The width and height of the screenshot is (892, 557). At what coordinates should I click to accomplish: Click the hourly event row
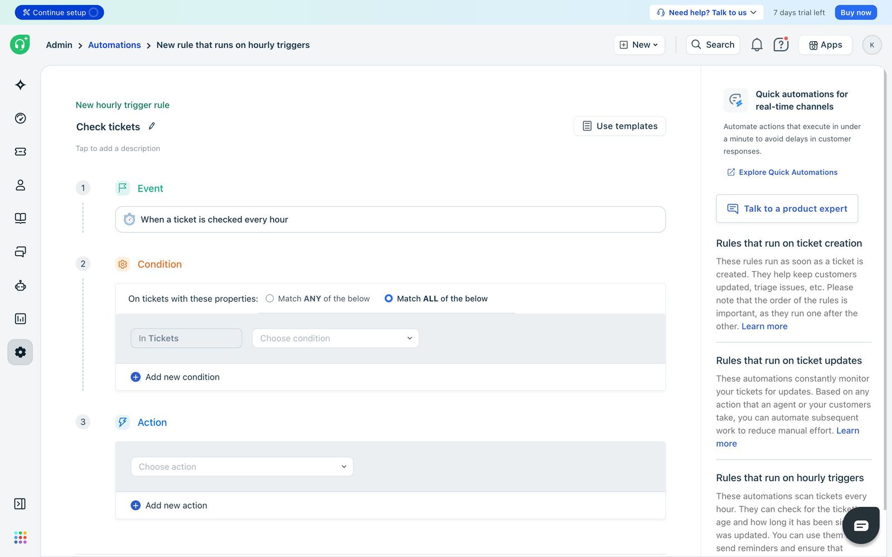click(x=390, y=219)
